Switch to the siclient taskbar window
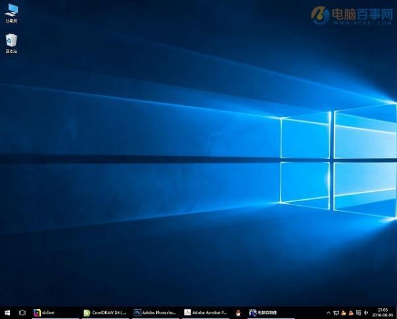Viewport: 397px width, 319px height. (x=55, y=312)
